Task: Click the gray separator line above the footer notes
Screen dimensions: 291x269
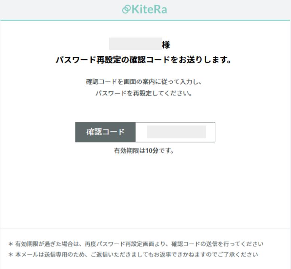Action: click(x=145, y=229)
